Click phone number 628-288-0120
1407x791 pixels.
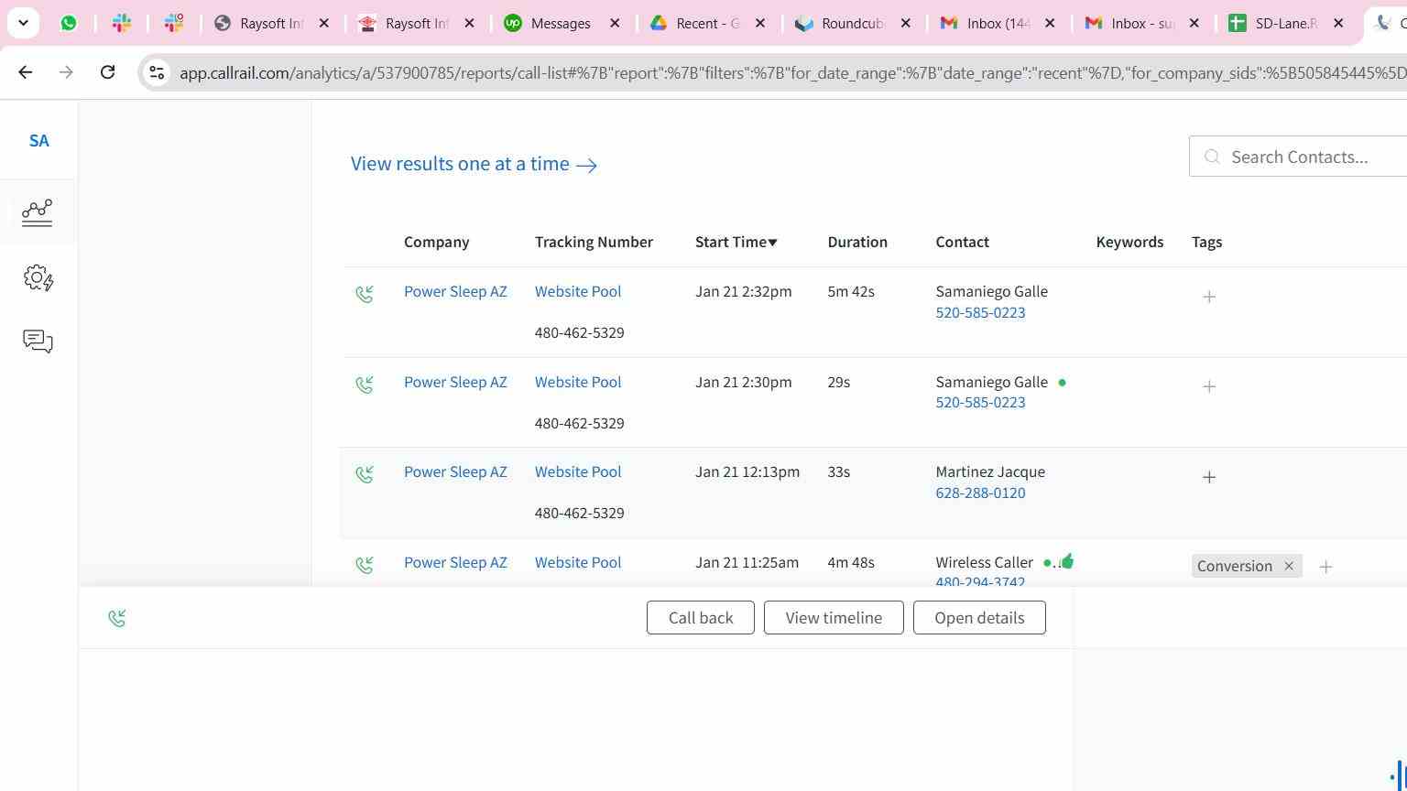980,493
